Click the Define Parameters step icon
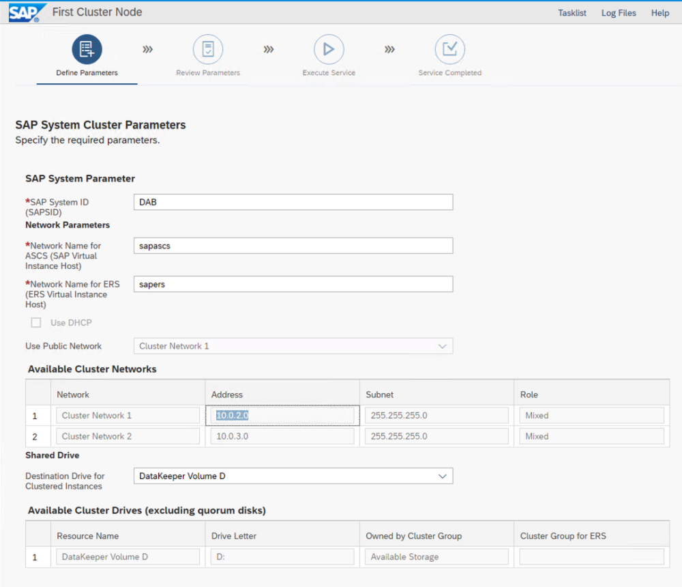Screen dimensions: 682x587 pos(87,49)
